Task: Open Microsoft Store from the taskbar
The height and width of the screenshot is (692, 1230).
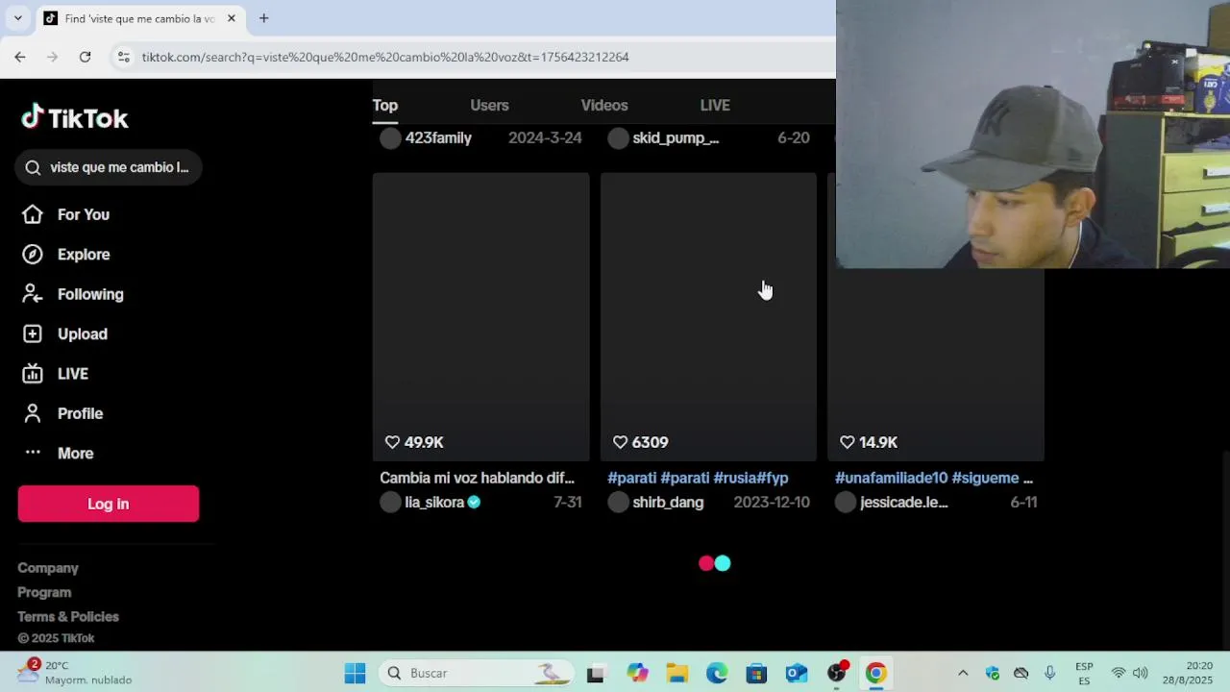Action: tap(756, 673)
